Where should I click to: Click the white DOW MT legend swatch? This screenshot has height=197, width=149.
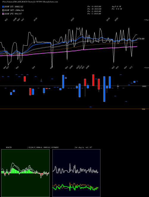coord(3,10)
